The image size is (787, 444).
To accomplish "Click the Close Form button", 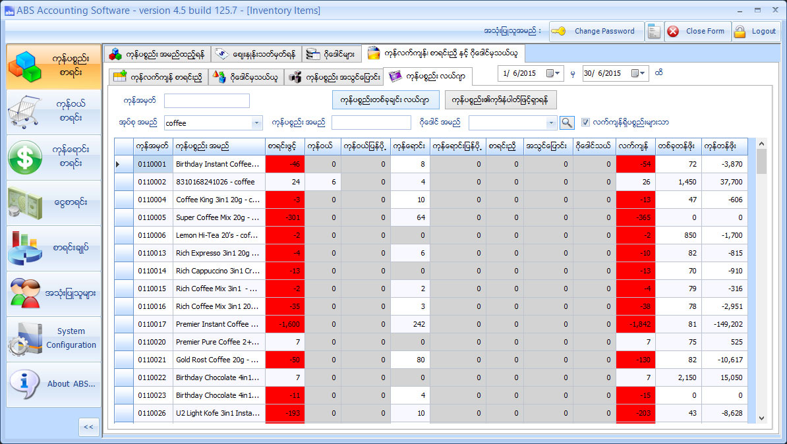I will [697, 31].
